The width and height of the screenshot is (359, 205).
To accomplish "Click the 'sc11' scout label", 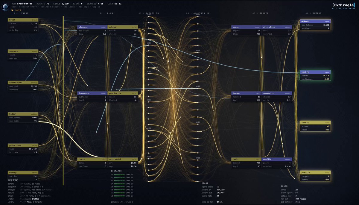I will 149,72.
